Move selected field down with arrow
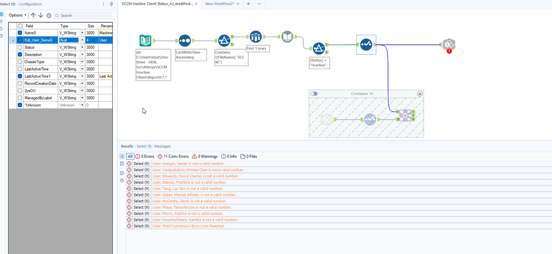552x254 pixels. pyautogui.click(x=41, y=15)
